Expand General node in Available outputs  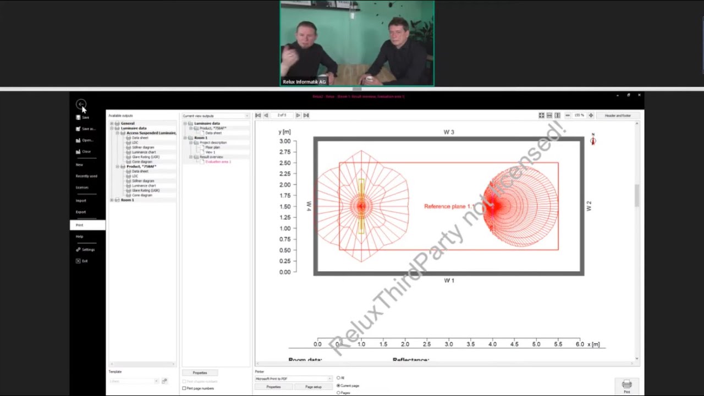(x=112, y=124)
